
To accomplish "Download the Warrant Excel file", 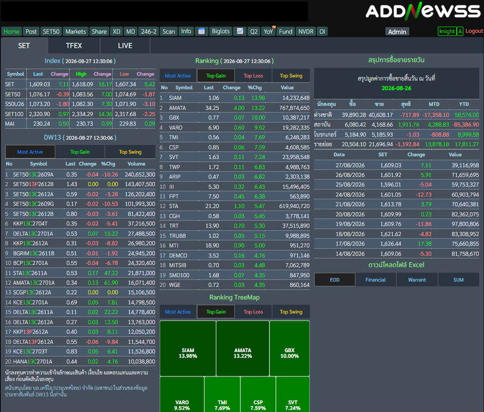I will coord(417,280).
